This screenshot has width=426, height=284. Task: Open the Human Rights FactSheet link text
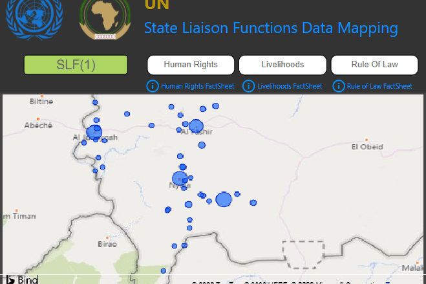tap(197, 86)
